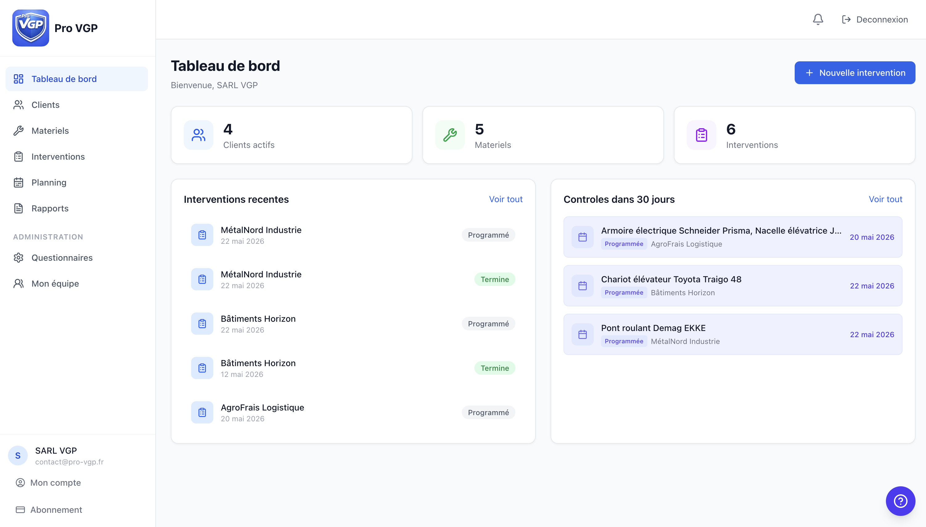Click the Clients actifs people icon
Screen dimensions: 926x527
point(199,135)
